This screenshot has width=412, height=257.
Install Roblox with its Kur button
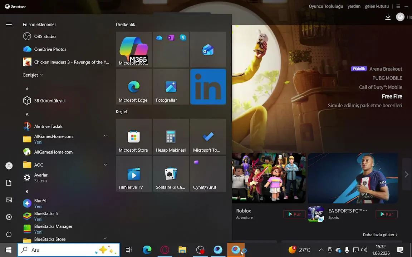[x=294, y=214]
